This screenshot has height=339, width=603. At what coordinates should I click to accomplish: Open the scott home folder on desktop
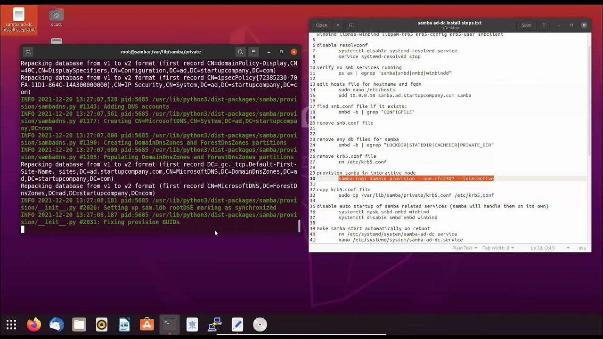[57, 18]
